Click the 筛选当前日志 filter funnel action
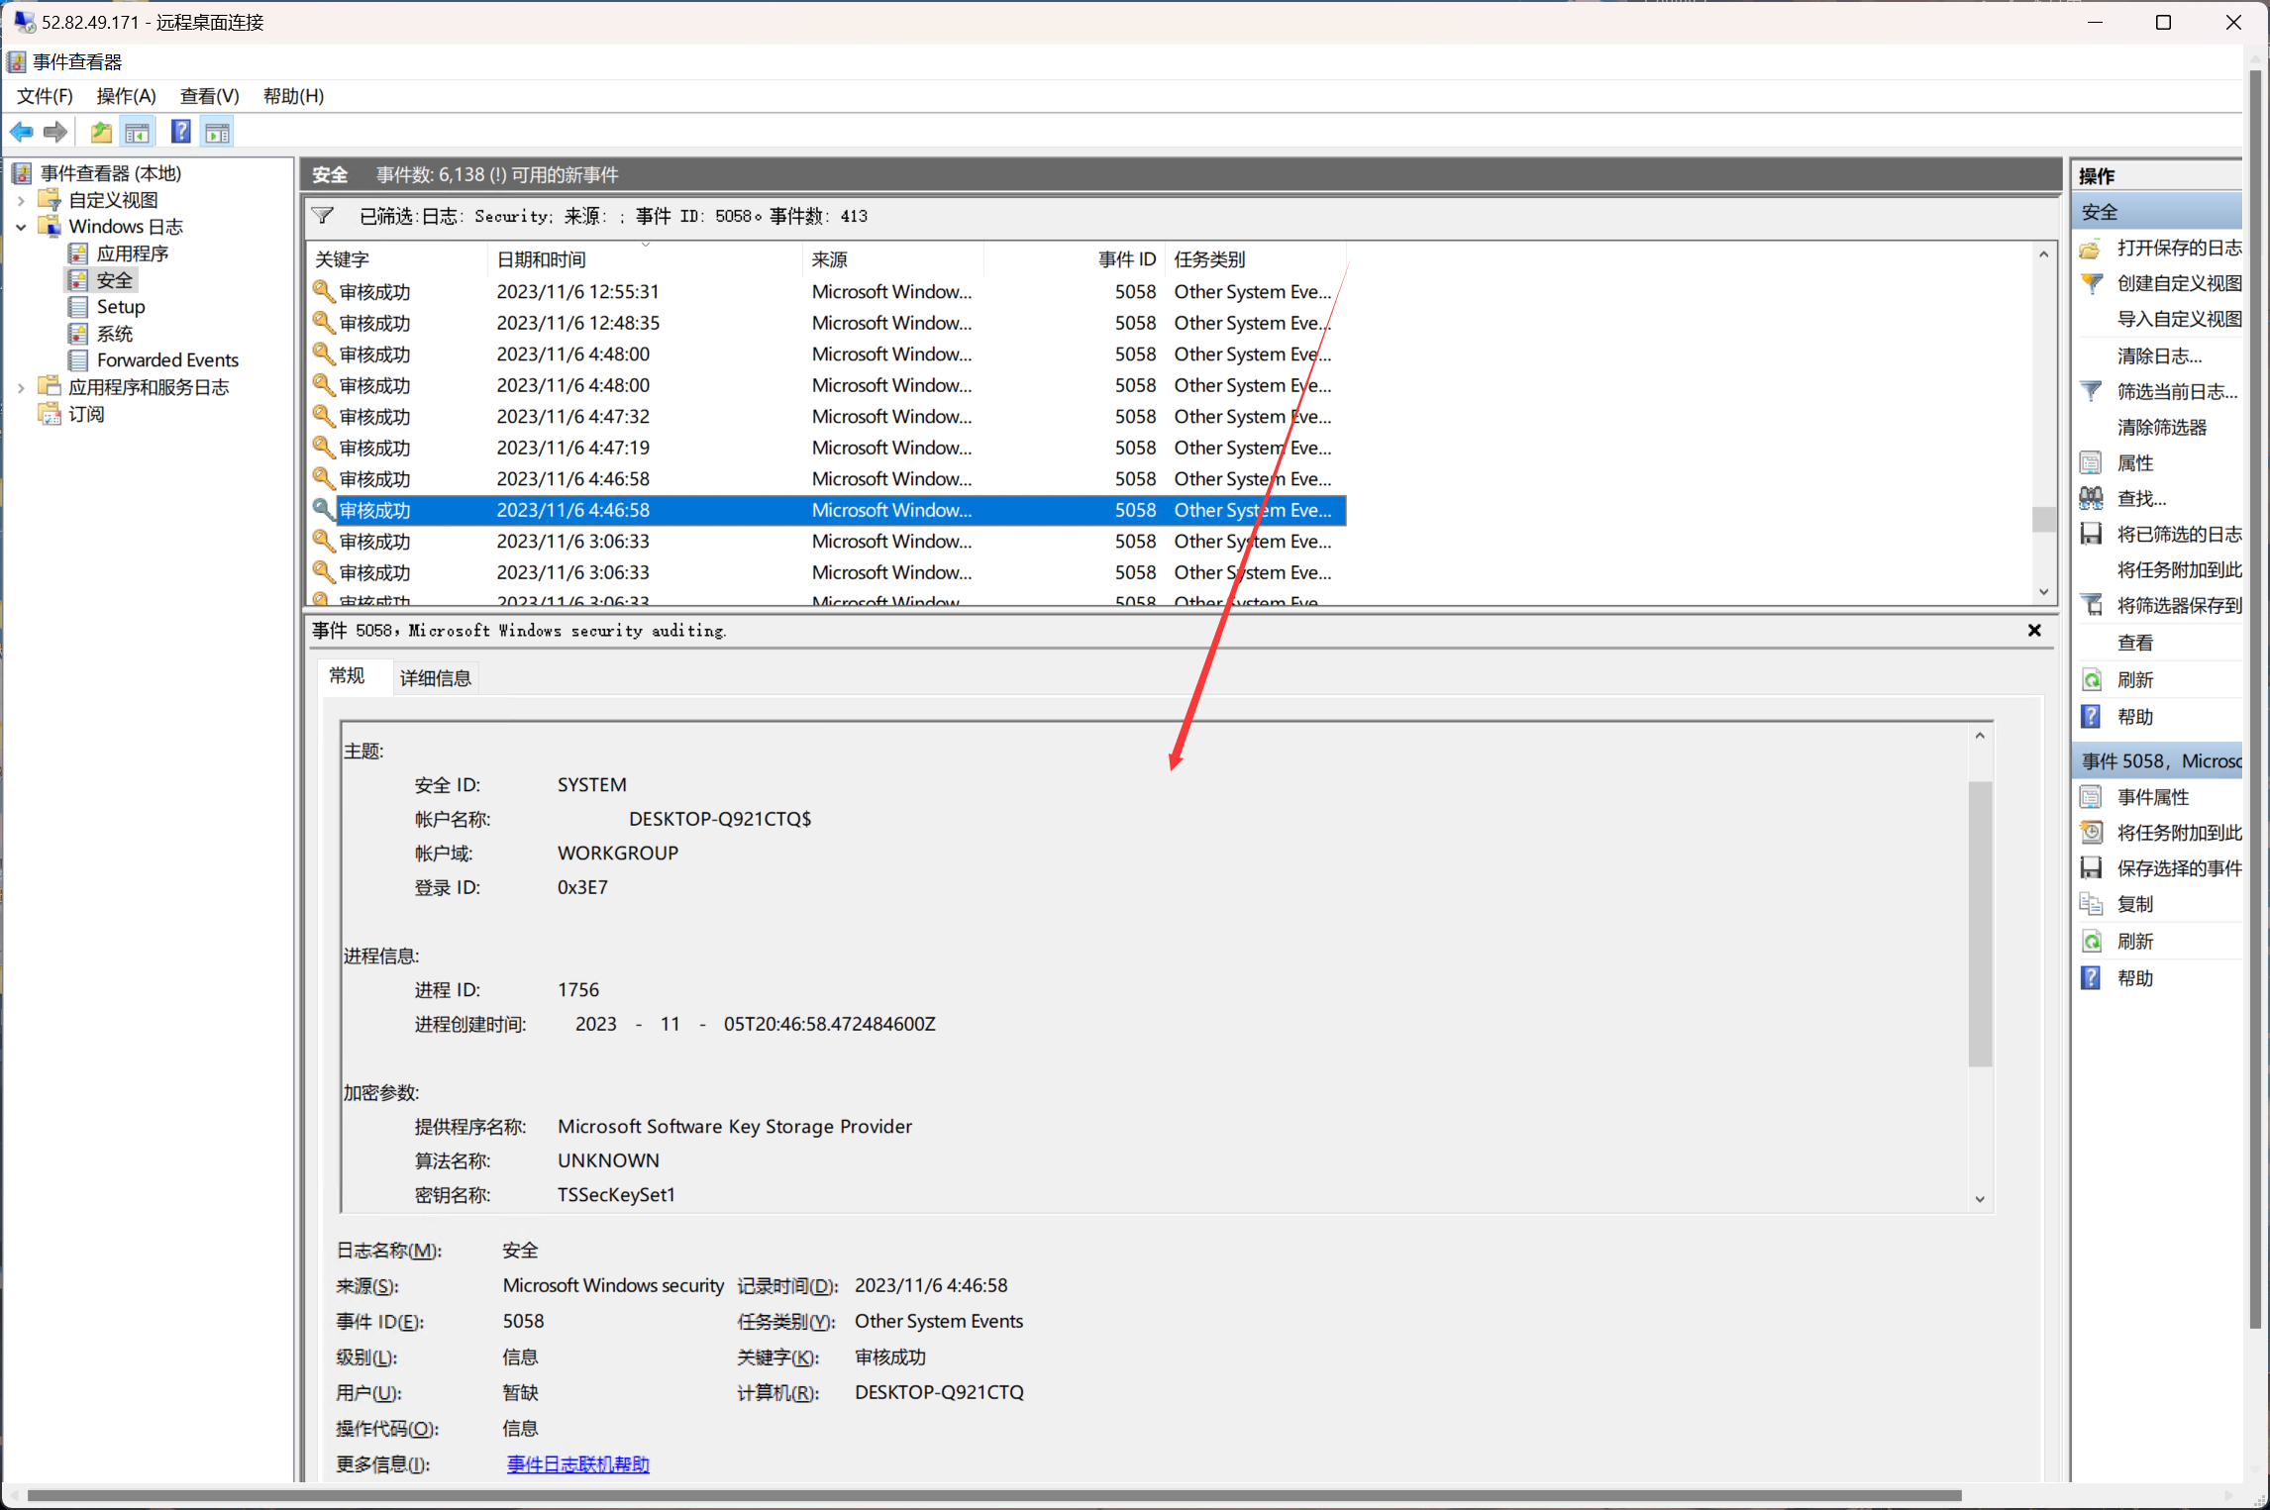This screenshot has width=2270, height=1510. click(2092, 392)
